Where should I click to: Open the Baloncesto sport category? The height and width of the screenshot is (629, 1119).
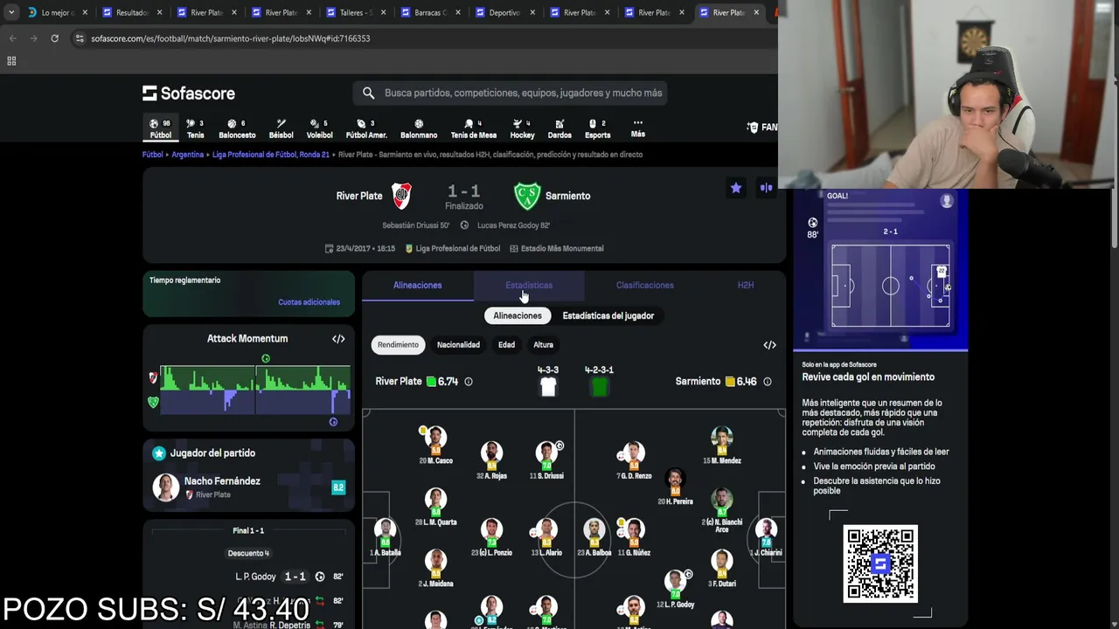pyautogui.click(x=237, y=128)
